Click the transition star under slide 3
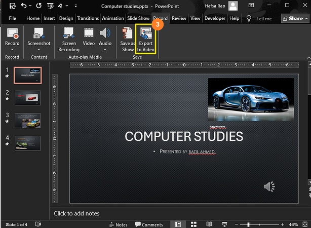 click(7, 121)
